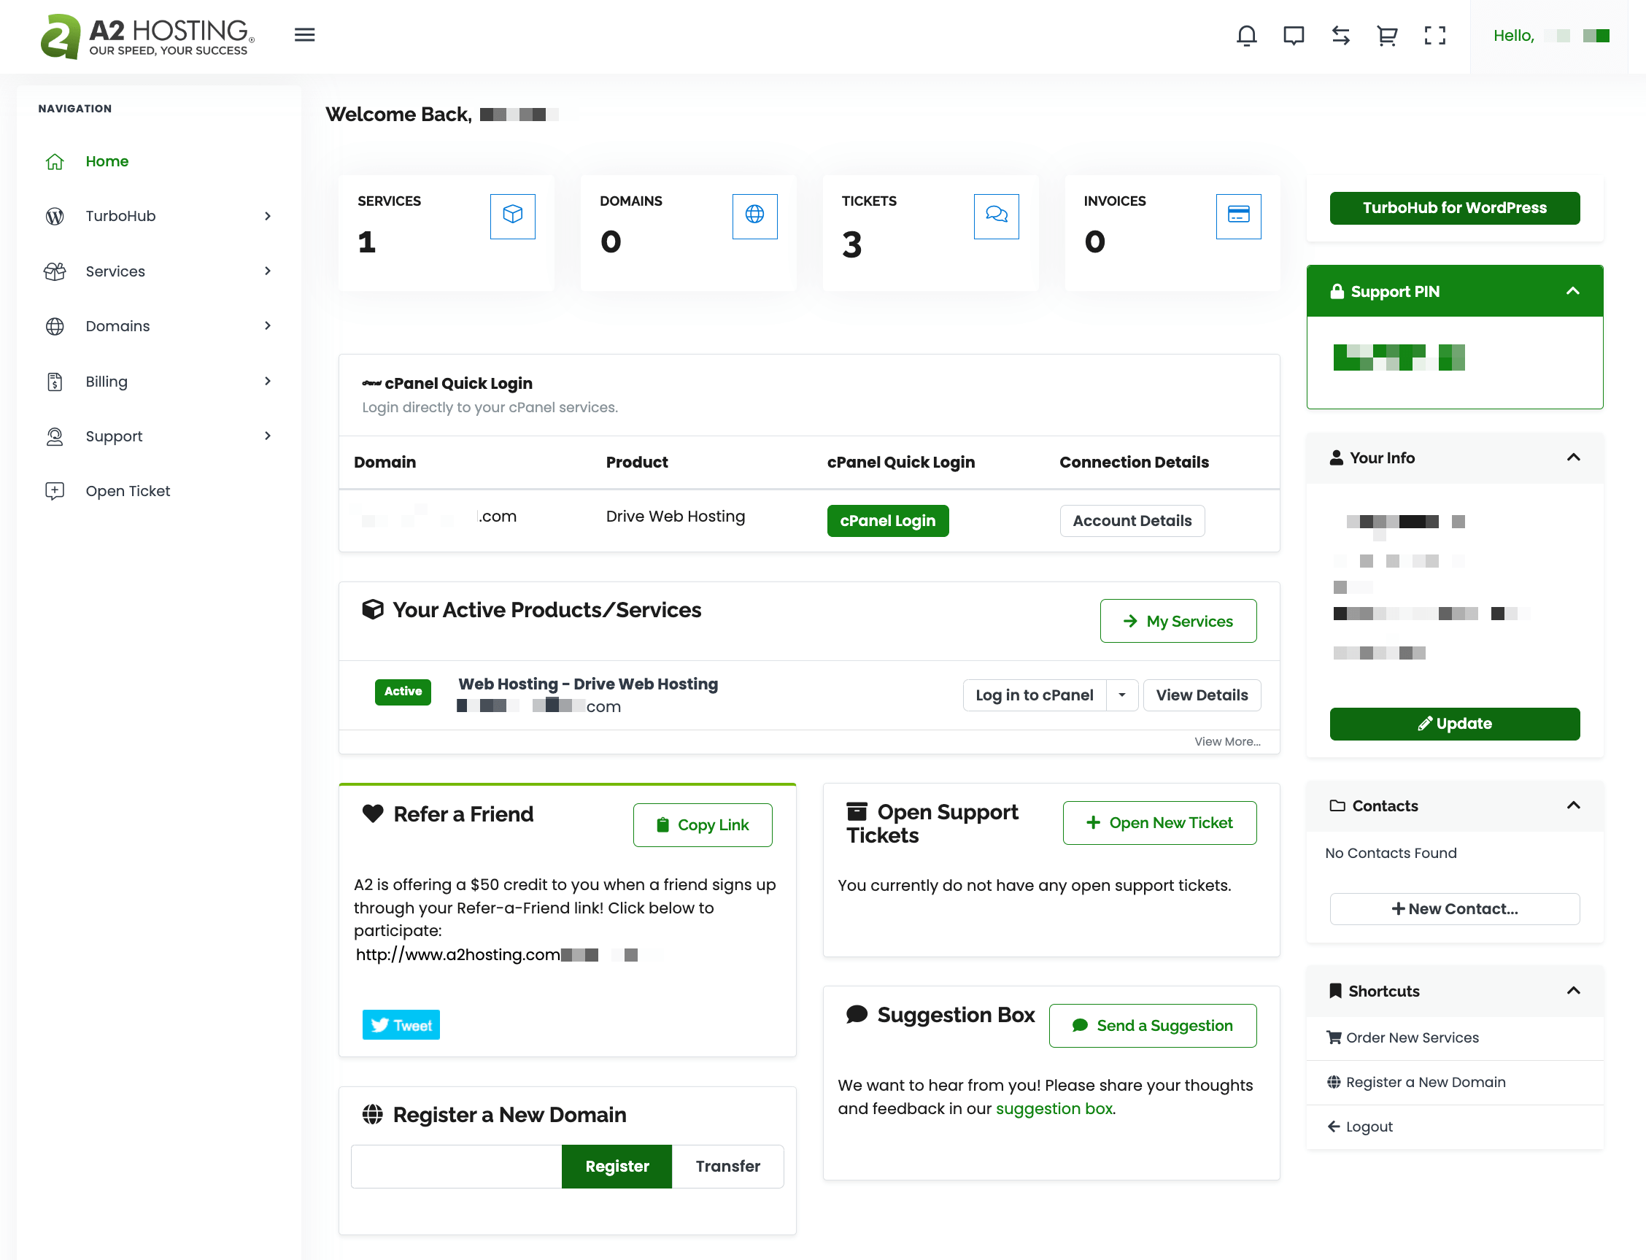Open the live chat icon in top bar

tap(1293, 35)
